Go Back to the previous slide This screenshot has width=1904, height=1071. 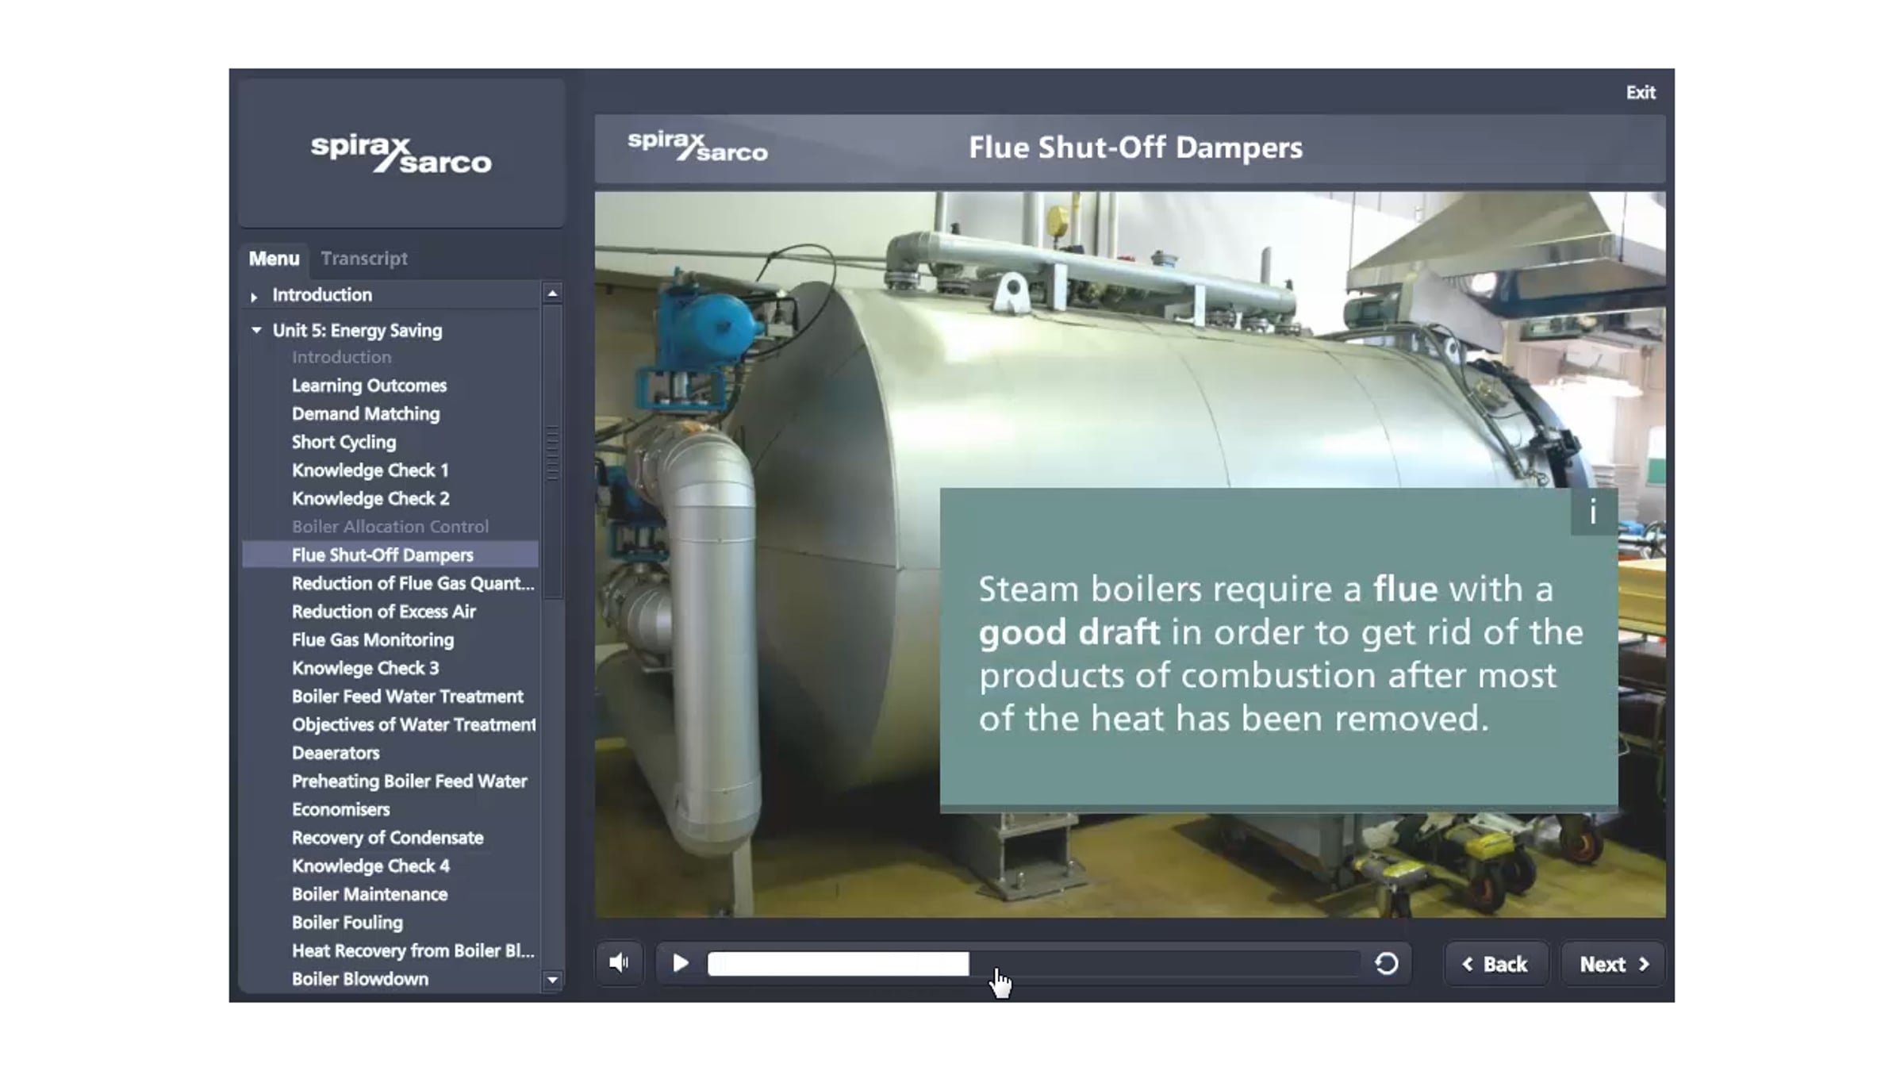1495,964
